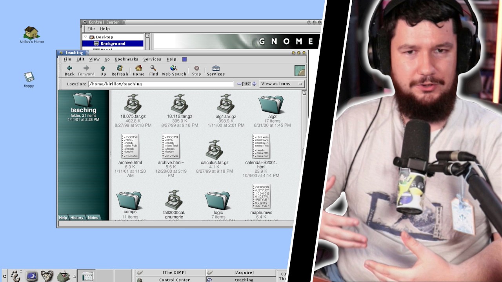The height and width of the screenshot is (282, 502).
Task: Switch to [Acquire] taskbar window
Action: click(240, 273)
